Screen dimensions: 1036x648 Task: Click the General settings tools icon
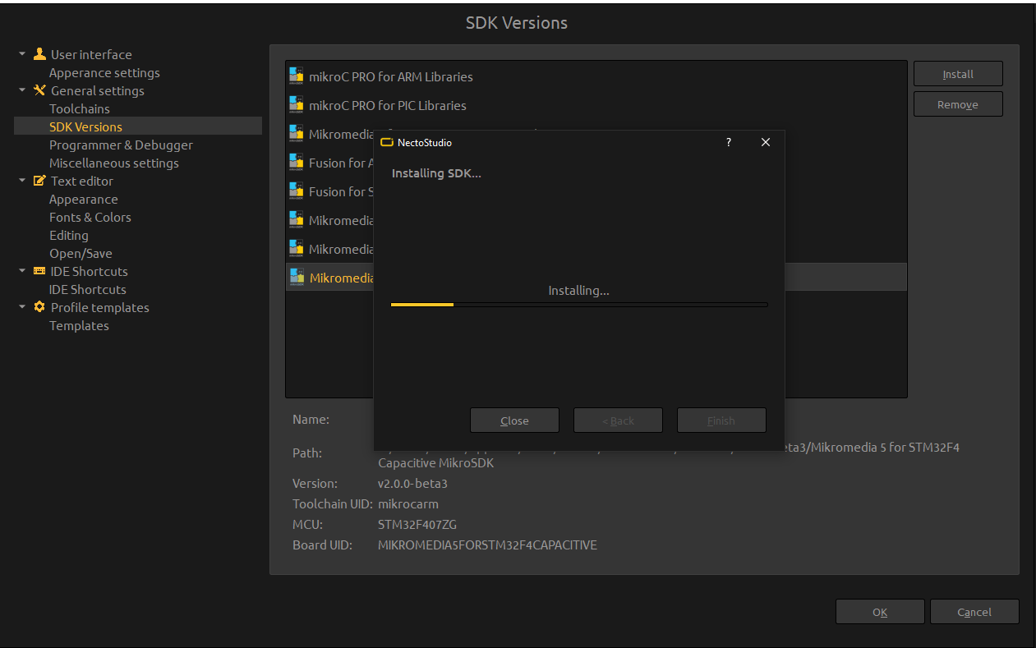39,90
